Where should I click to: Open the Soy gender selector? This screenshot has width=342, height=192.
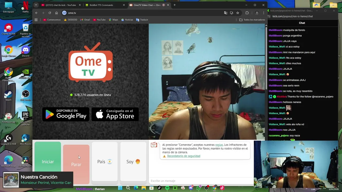click(133, 162)
